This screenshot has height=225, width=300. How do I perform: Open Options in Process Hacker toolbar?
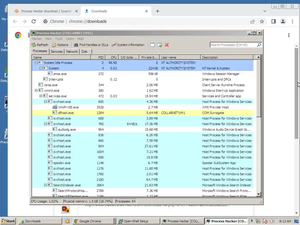coord(60,45)
